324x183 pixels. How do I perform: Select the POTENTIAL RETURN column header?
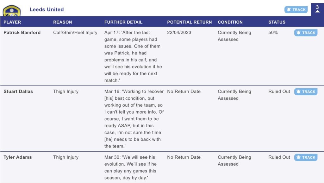pos(190,22)
